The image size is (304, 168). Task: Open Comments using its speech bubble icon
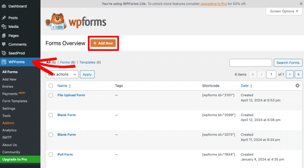click(x=4, y=44)
